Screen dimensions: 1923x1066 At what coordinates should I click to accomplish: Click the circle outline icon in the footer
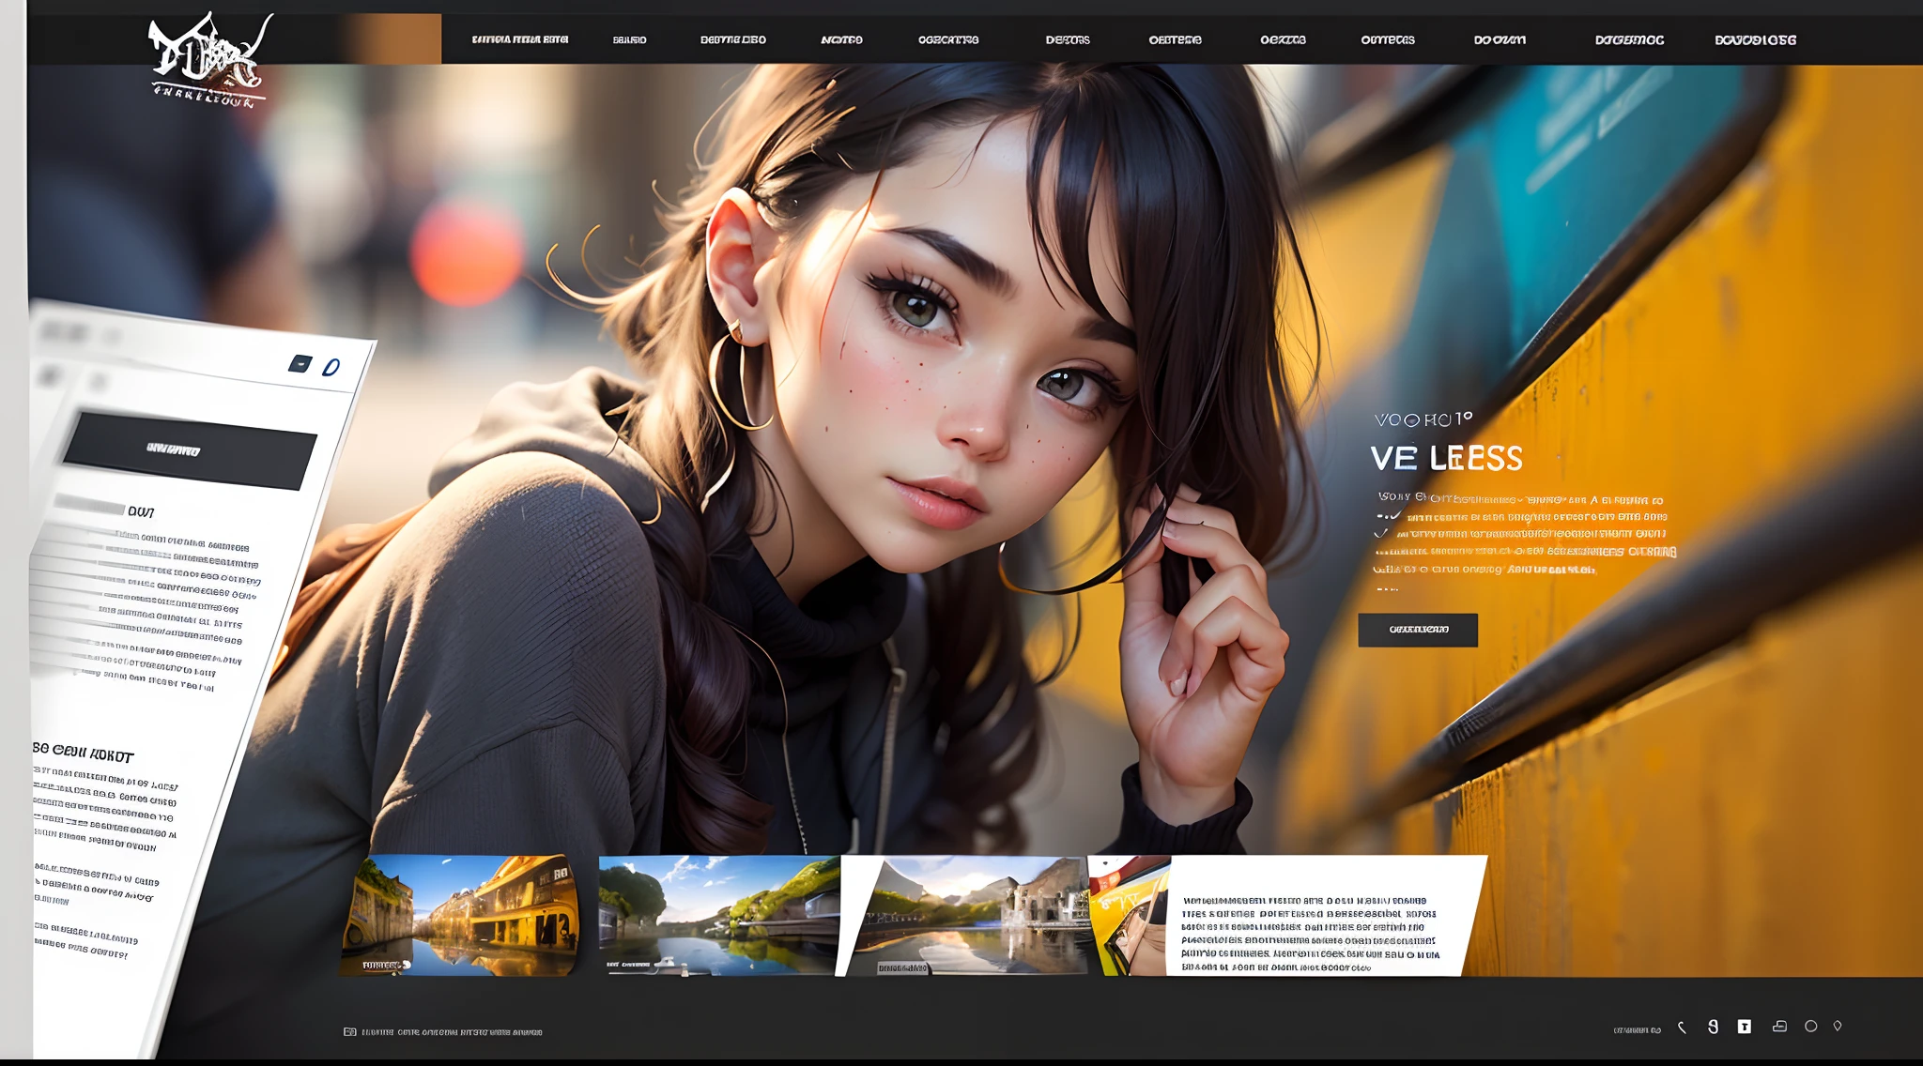[x=1810, y=1027]
